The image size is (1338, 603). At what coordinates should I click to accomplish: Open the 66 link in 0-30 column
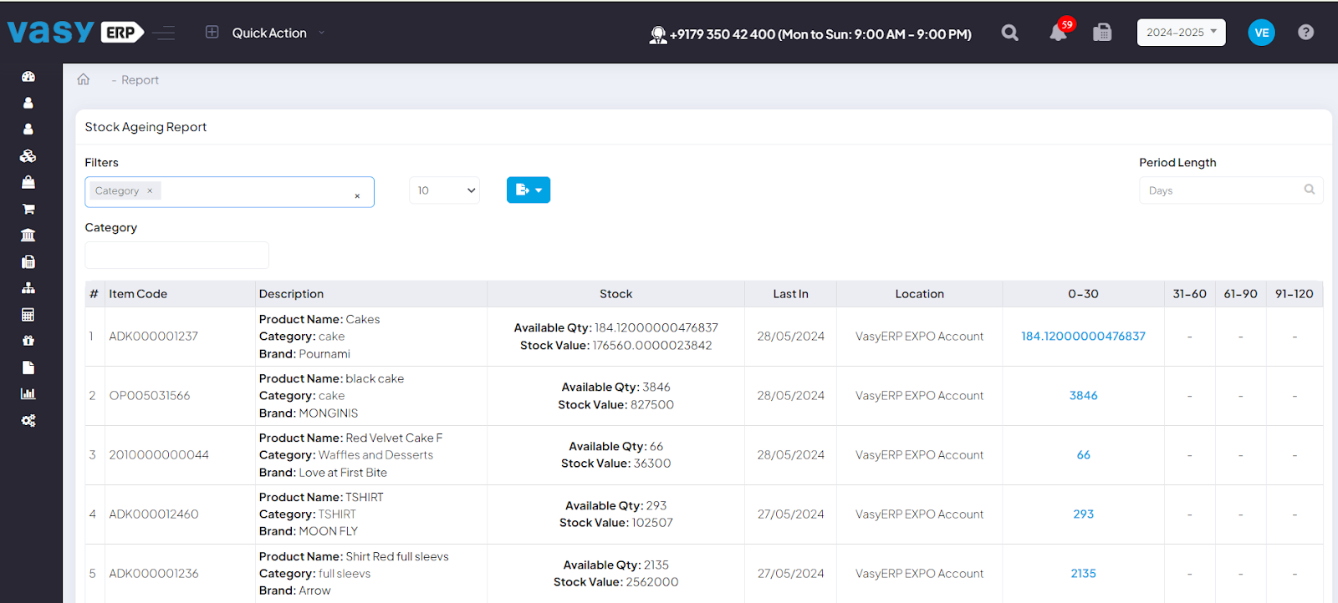point(1083,454)
